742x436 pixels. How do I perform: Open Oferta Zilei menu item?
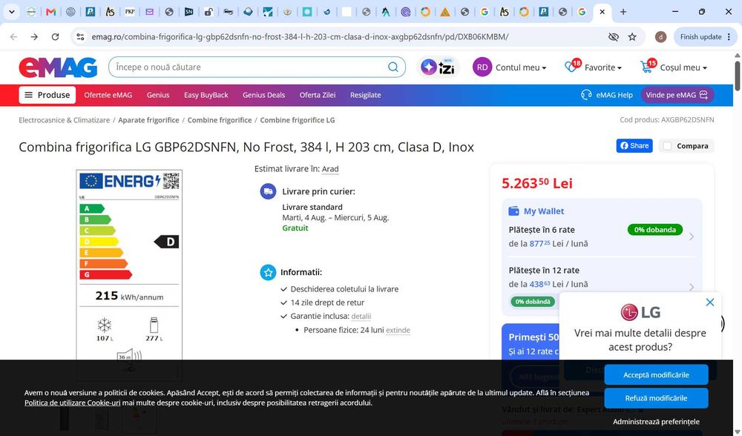318,95
